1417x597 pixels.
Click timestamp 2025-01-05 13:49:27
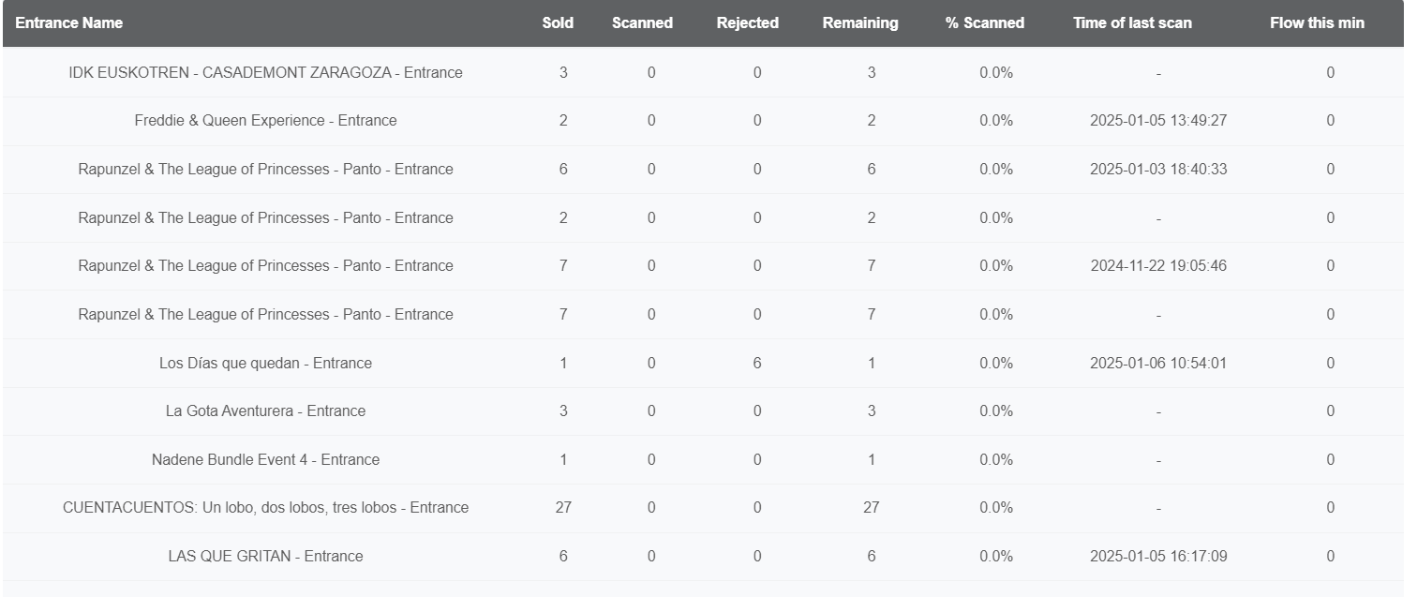[1158, 121]
